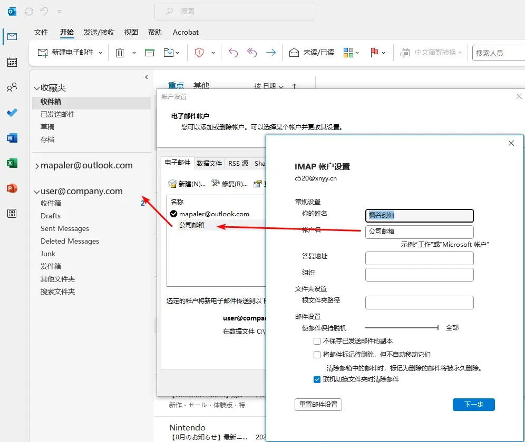Open the Calendar module in the sidebar
The width and height of the screenshot is (525, 442).
(12, 62)
